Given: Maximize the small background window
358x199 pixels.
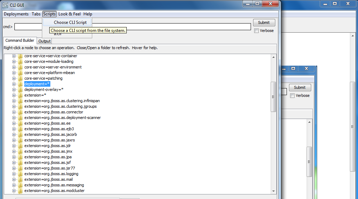Looking at the screenshot, I should pyautogui.click(x=293, y=68).
